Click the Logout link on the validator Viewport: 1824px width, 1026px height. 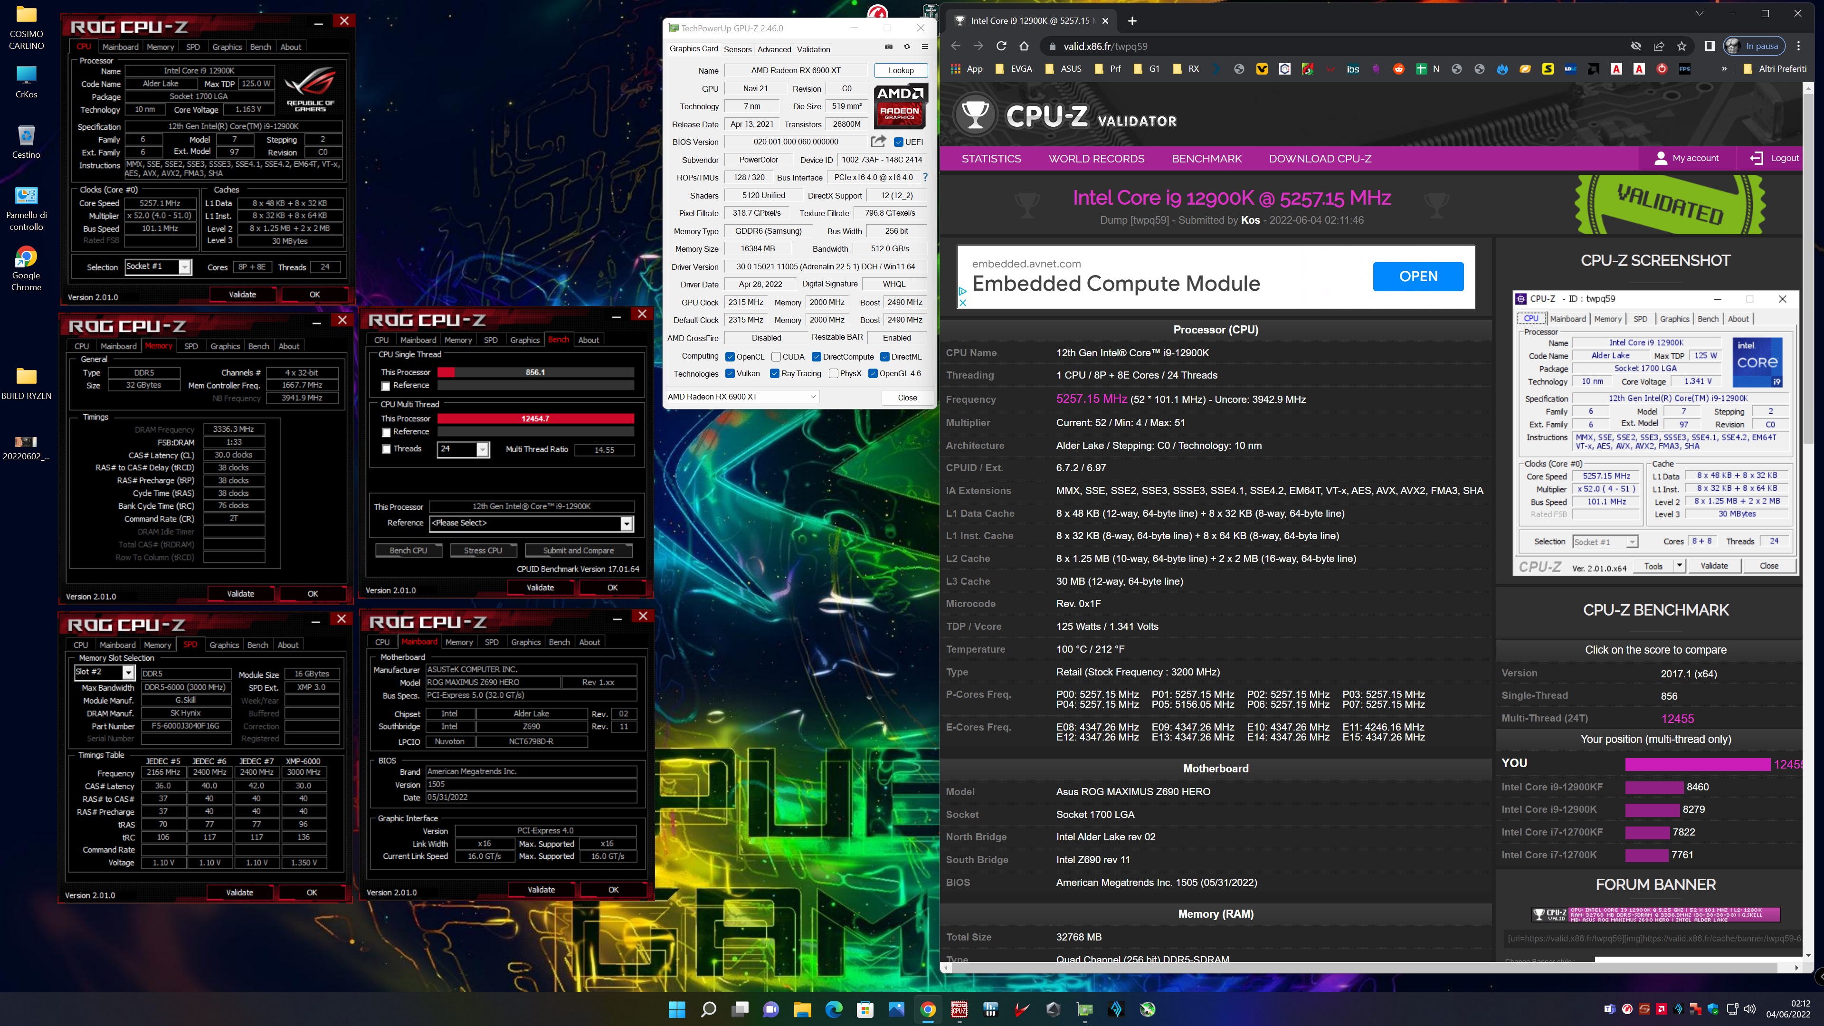click(x=1775, y=158)
